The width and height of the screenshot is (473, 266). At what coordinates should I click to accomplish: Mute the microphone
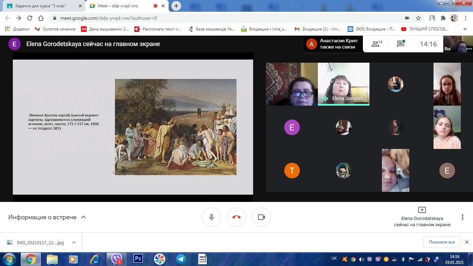[x=212, y=217]
